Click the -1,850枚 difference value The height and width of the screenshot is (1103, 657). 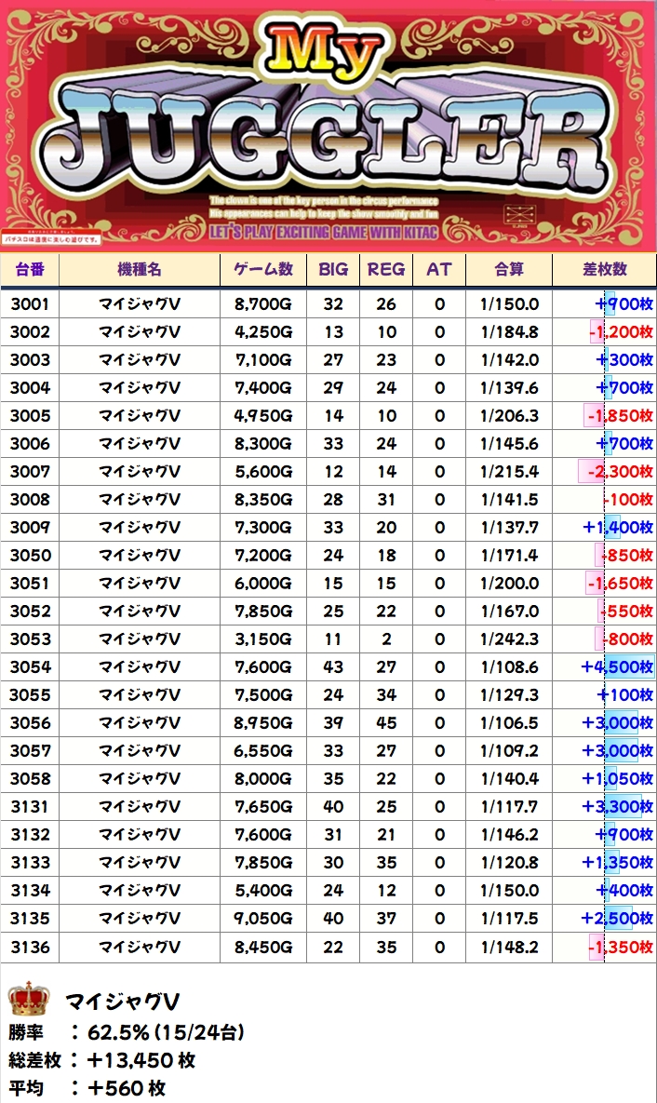coord(621,416)
